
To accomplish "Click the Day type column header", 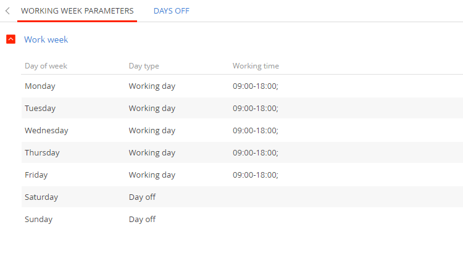I will click(144, 66).
